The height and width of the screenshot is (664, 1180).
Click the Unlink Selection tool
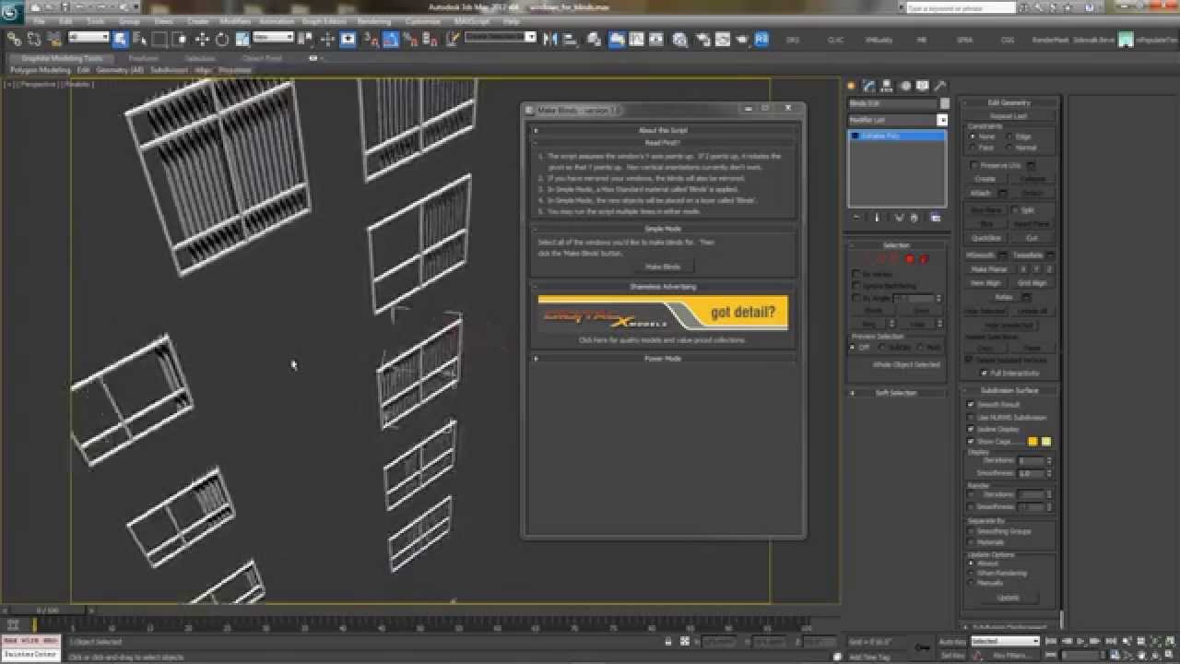click(34, 40)
